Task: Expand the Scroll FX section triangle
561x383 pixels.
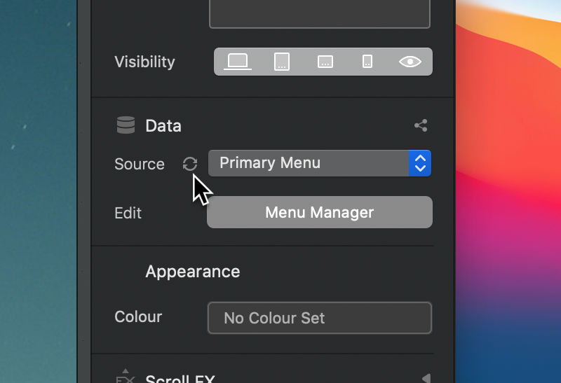Action: pyautogui.click(x=426, y=378)
